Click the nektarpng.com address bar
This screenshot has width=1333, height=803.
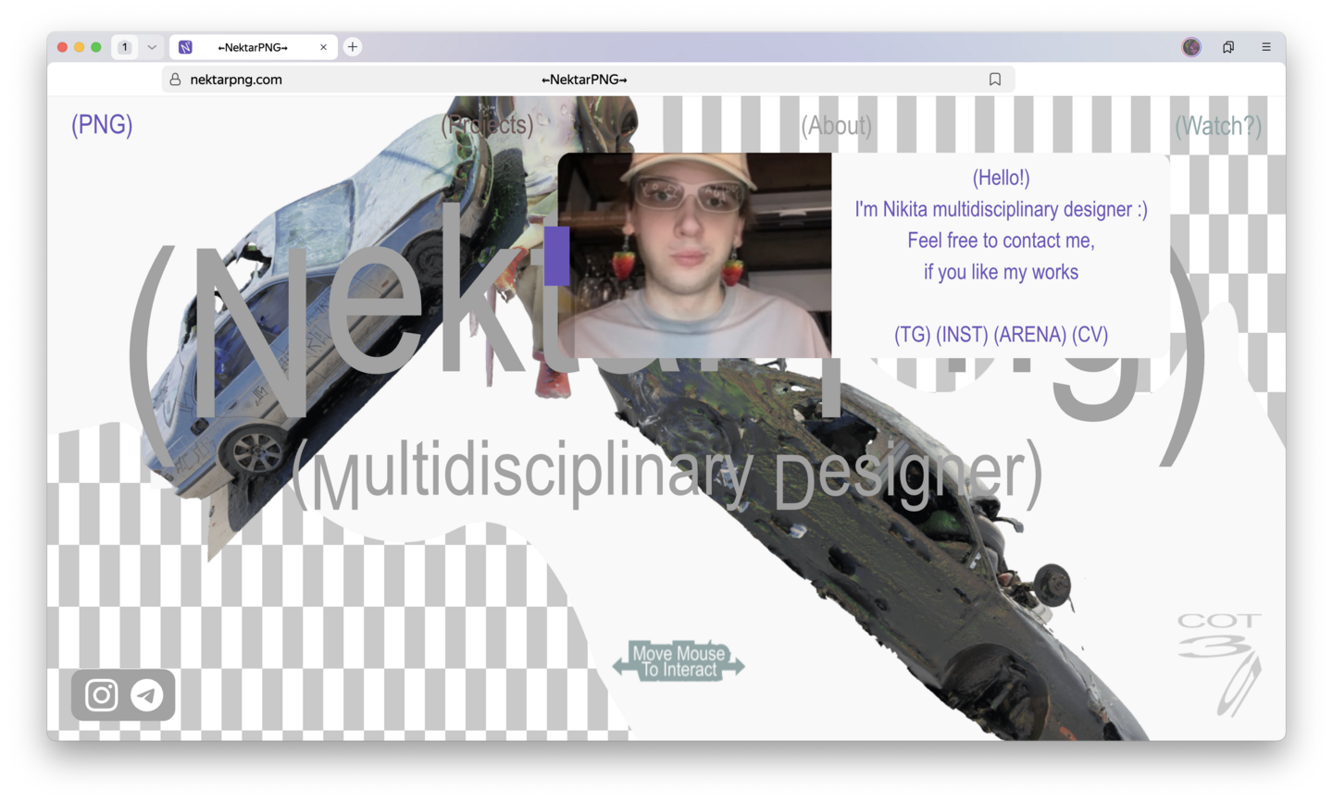coord(588,80)
